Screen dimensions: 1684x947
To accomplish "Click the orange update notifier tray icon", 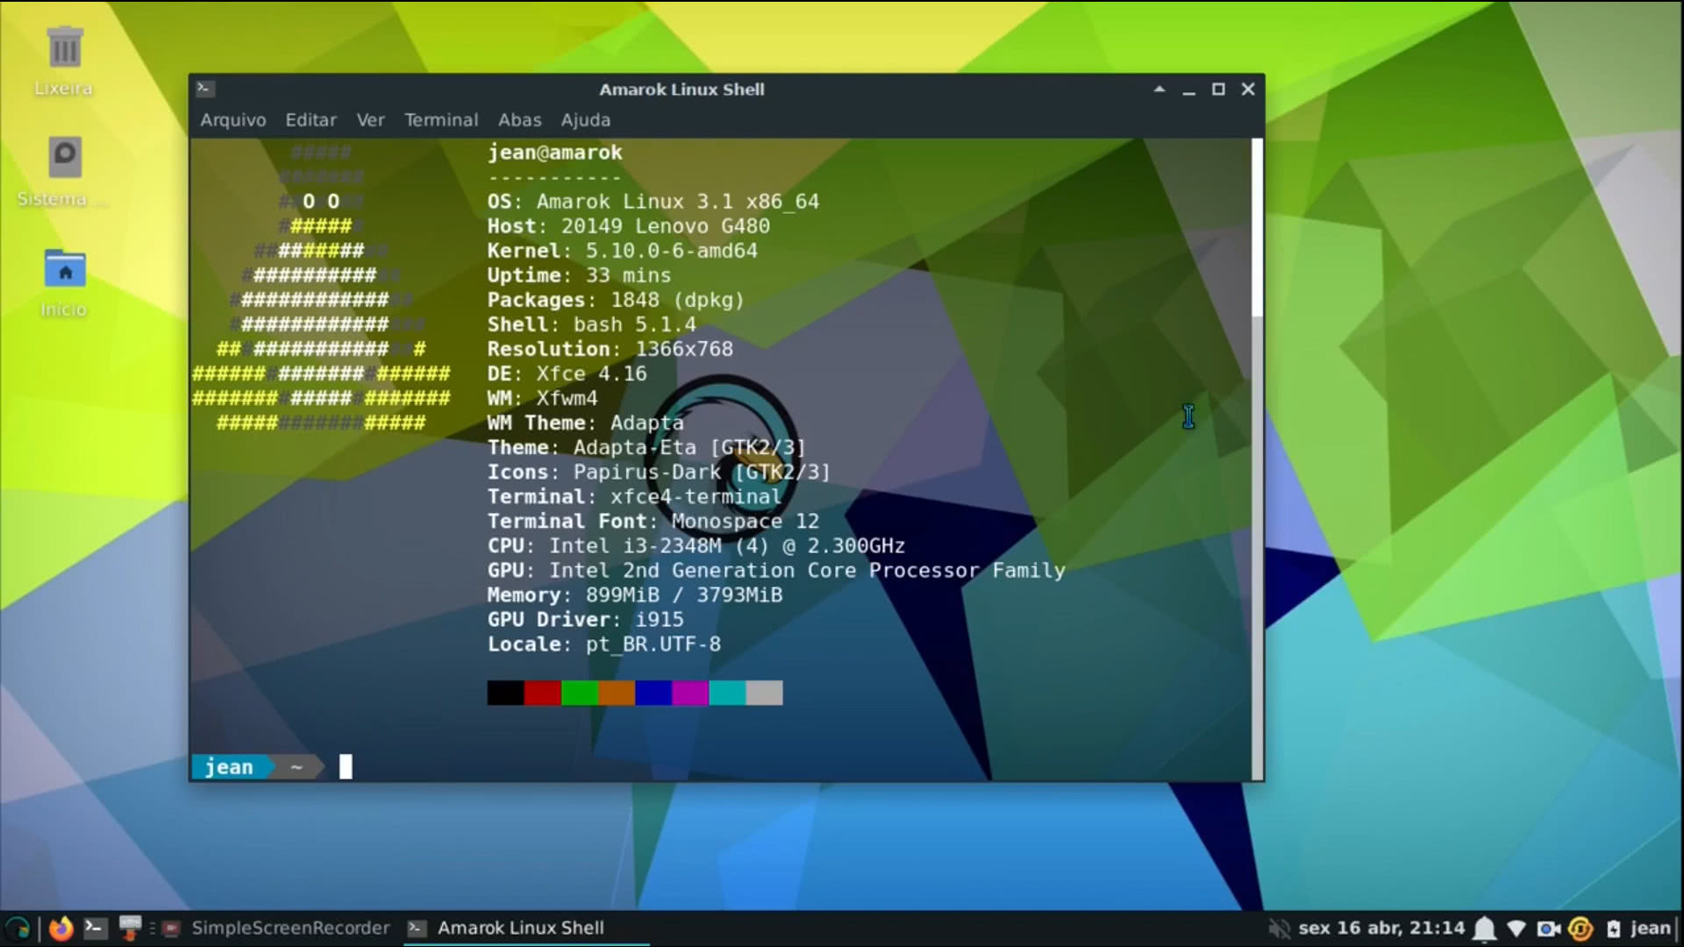I will click(1580, 928).
